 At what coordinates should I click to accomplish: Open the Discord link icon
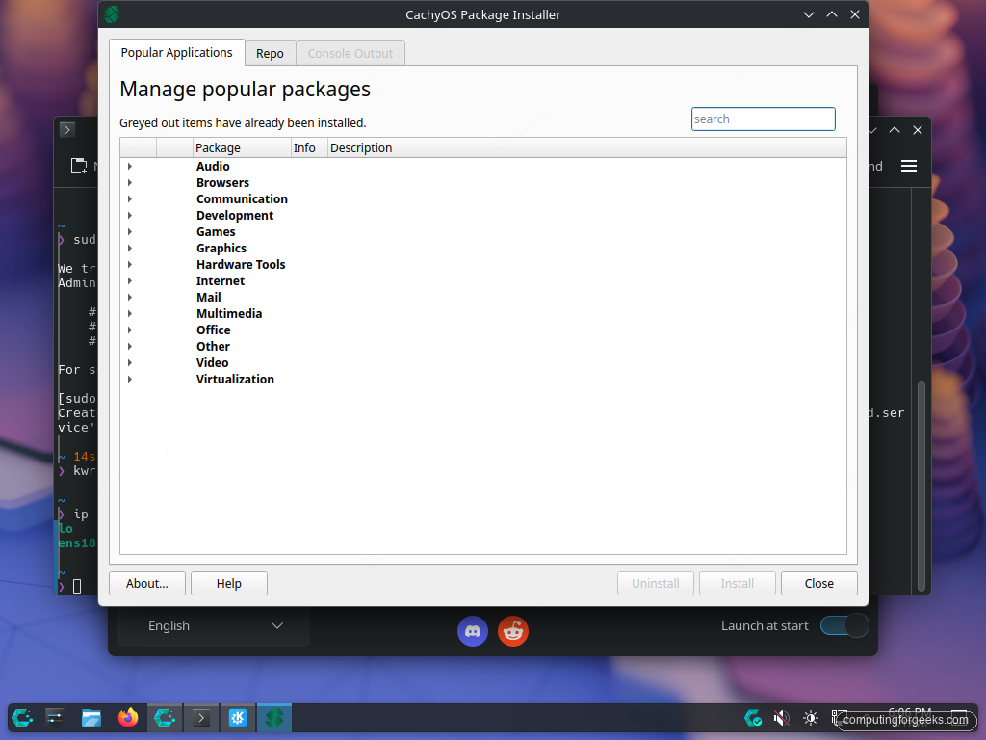point(473,631)
